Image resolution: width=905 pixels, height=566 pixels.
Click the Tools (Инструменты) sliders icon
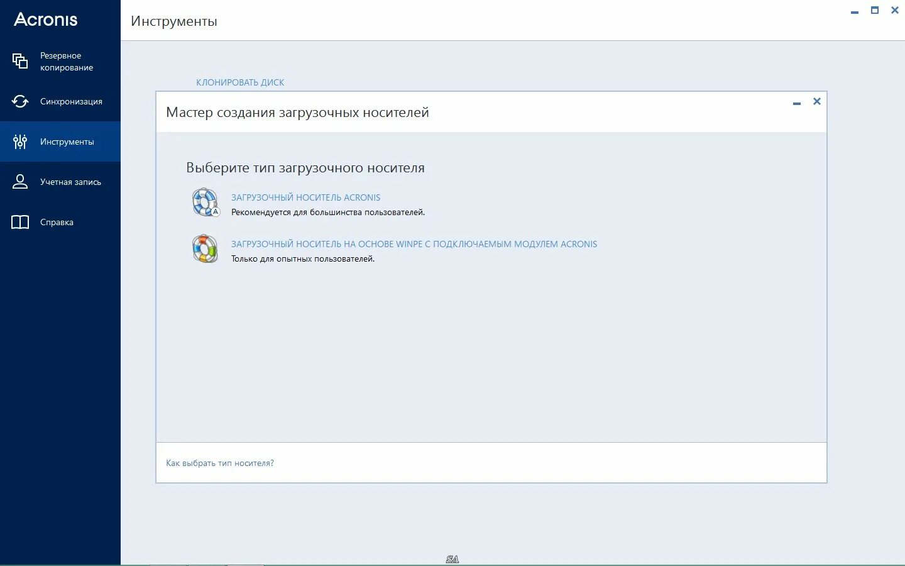[x=20, y=141]
